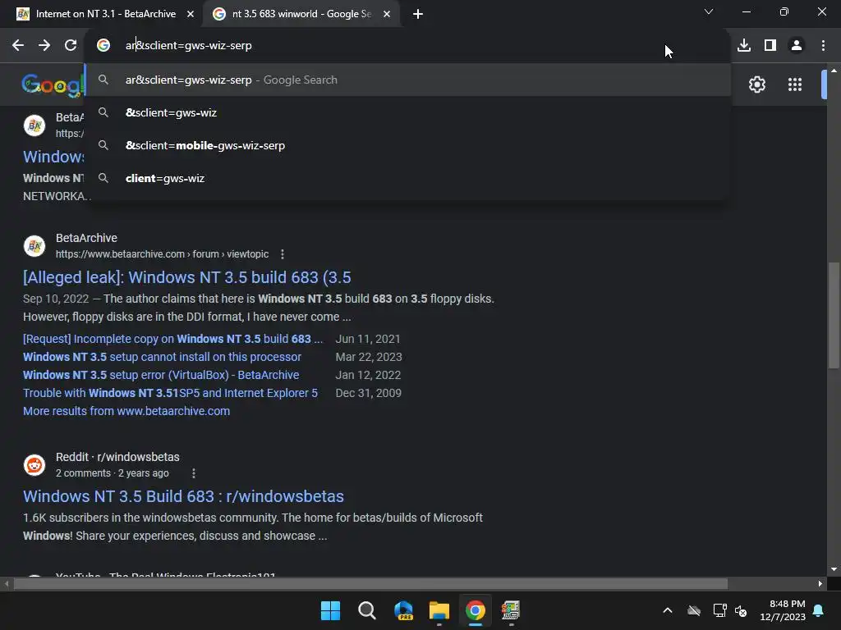Click the betaarchive.com forum viewtopic URL

[162, 254]
